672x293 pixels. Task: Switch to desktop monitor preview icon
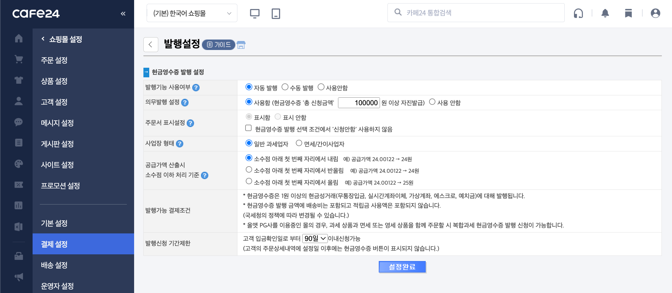255,13
